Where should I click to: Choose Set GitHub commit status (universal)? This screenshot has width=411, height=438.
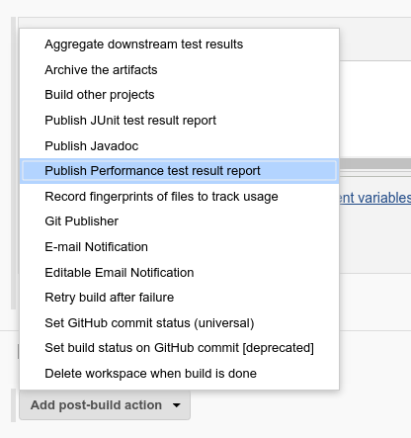[179, 323]
